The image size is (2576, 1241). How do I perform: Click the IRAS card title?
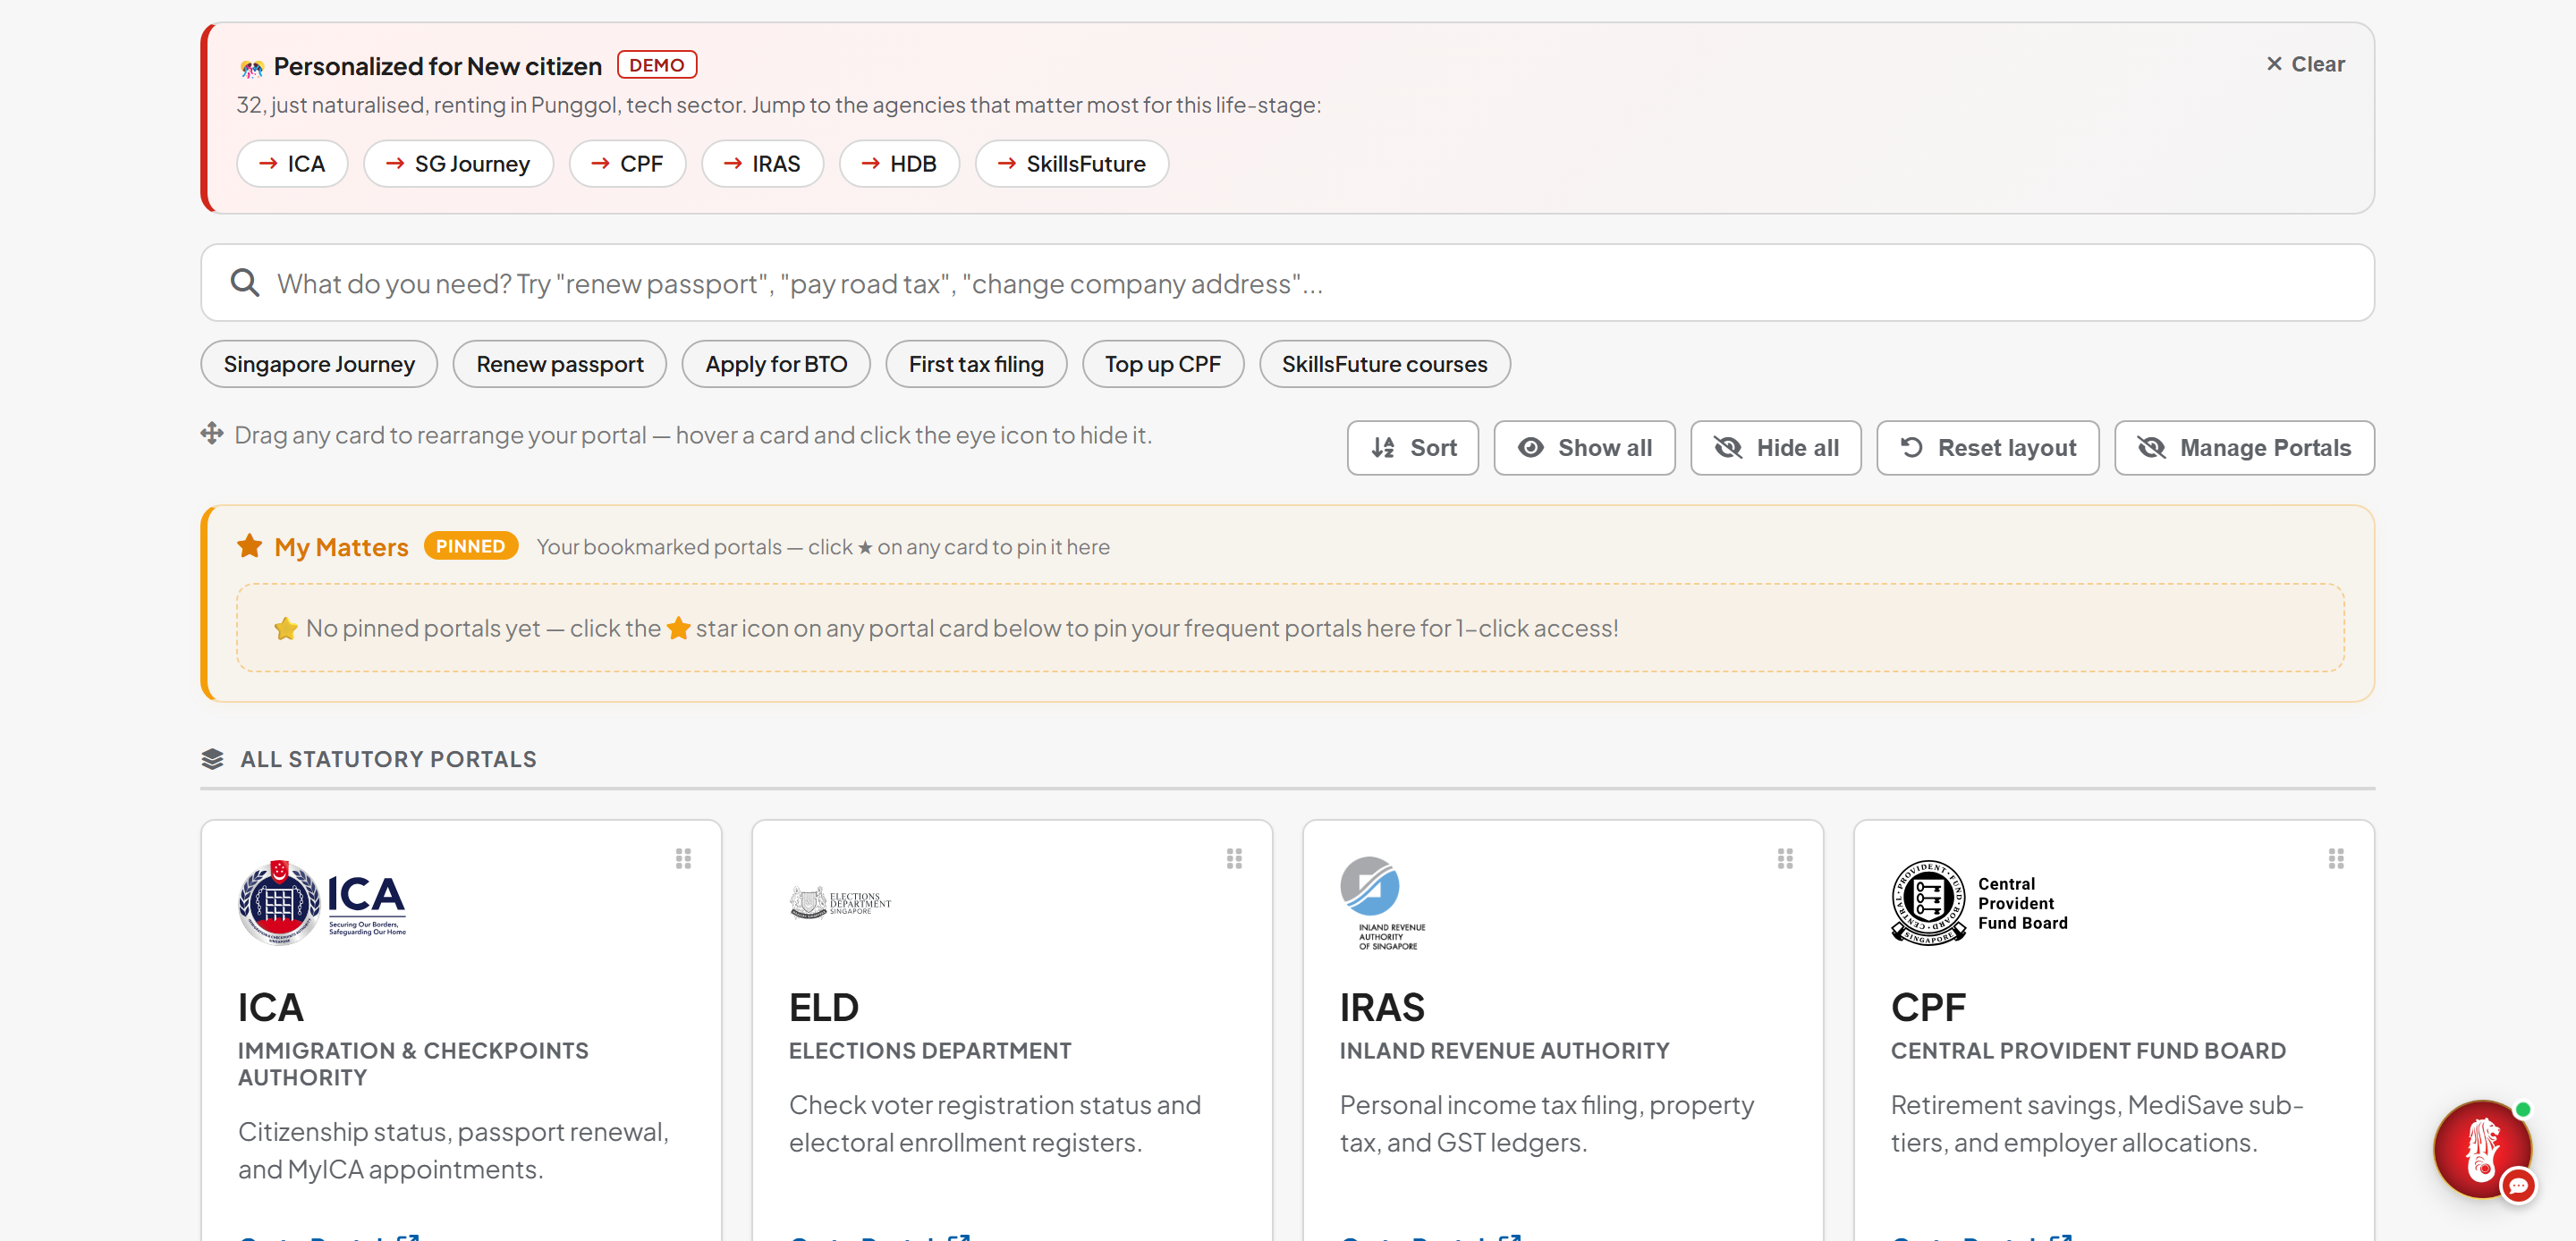pos(1382,1007)
